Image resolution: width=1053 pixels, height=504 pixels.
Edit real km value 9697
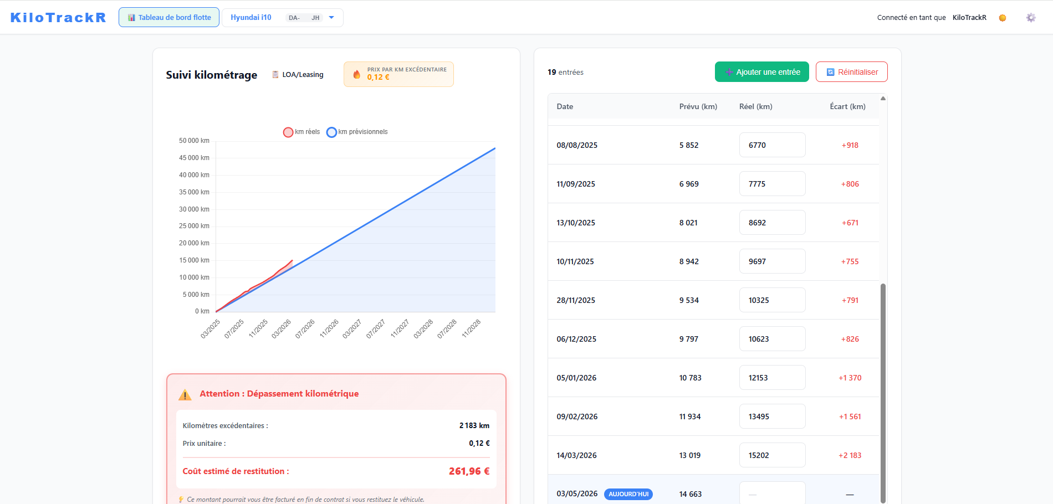(x=773, y=261)
